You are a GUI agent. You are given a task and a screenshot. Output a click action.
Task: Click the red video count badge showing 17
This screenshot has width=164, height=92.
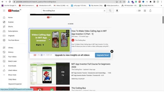[x=49, y=17]
